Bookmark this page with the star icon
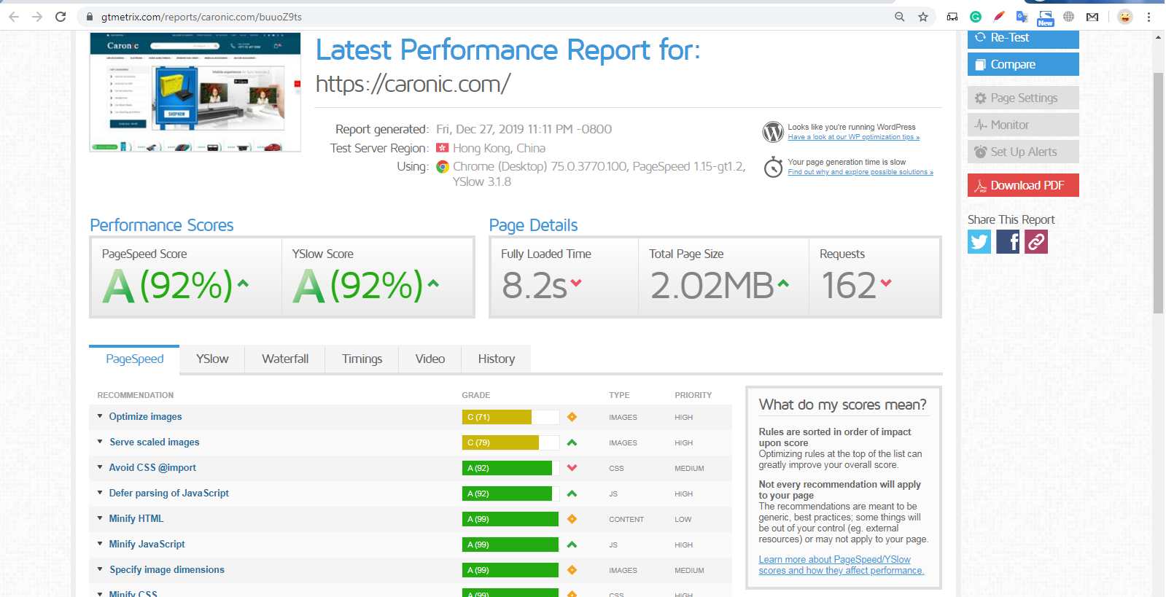This screenshot has height=597, width=1166. click(x=923, y=17)
